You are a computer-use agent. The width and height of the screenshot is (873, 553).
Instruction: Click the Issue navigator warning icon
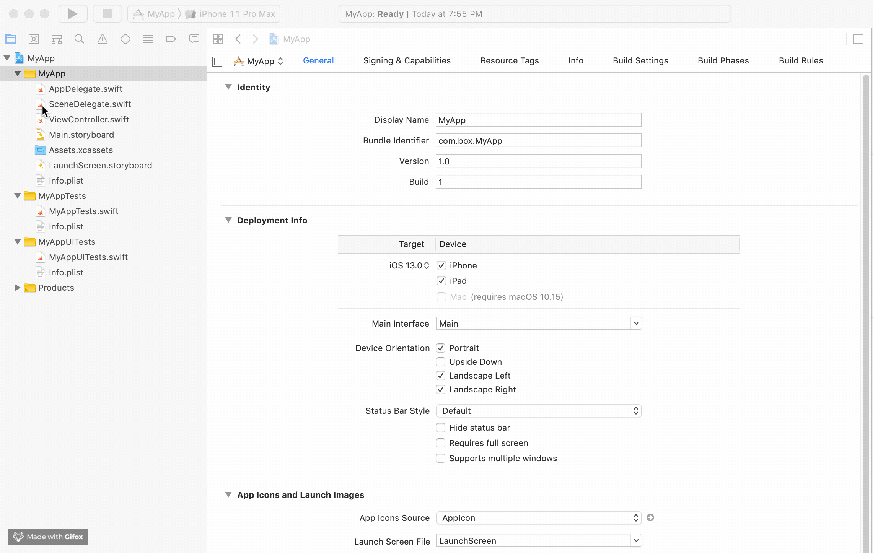pos(102,39)
